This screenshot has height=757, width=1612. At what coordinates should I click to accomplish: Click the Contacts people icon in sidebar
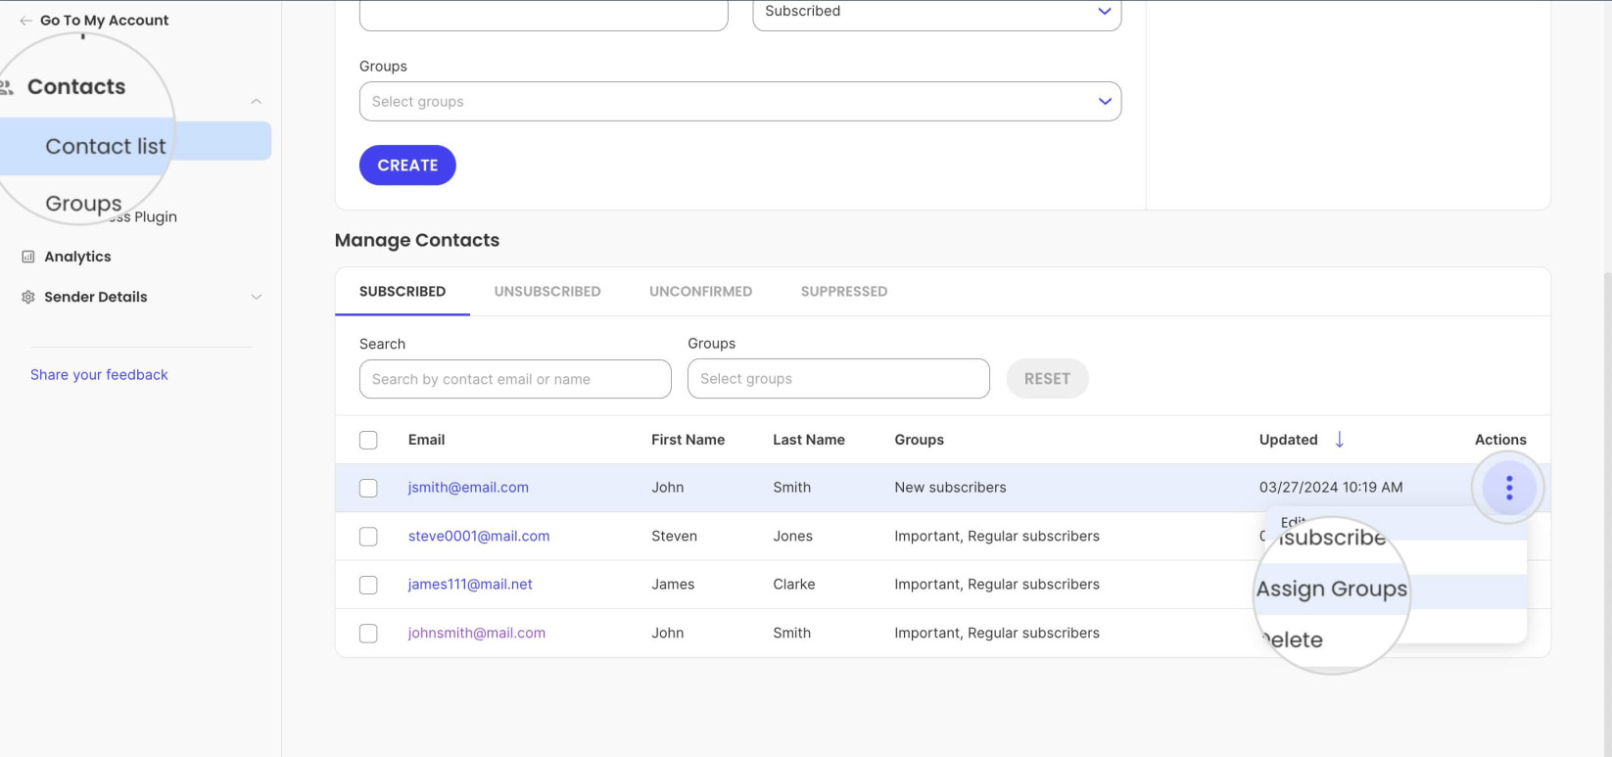tap(6, 87)
